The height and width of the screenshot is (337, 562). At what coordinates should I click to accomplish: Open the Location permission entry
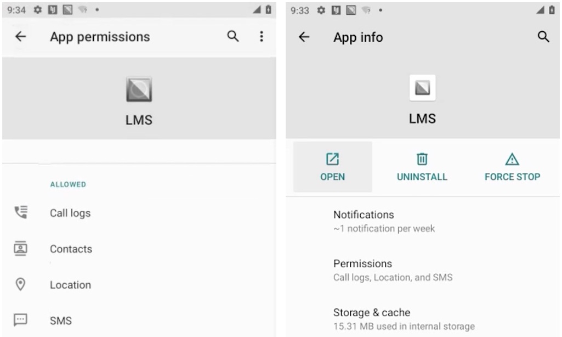(70, 285)
